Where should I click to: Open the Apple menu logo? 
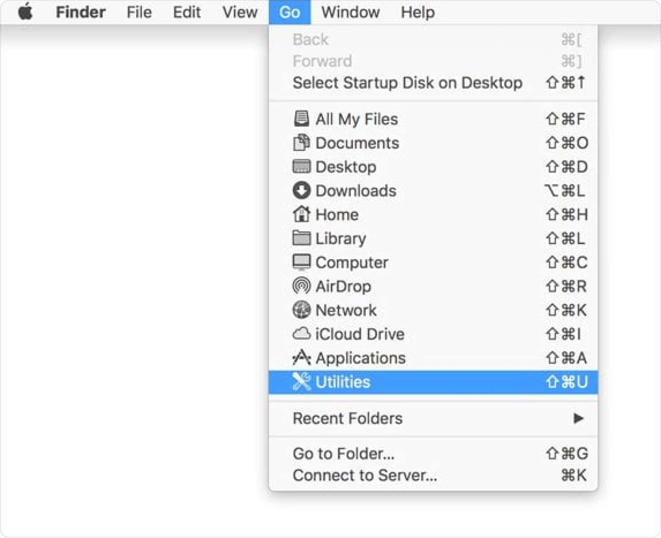pyautogui.click(x=26, y=11)
